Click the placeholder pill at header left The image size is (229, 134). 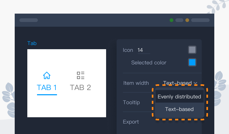[29, 20]
